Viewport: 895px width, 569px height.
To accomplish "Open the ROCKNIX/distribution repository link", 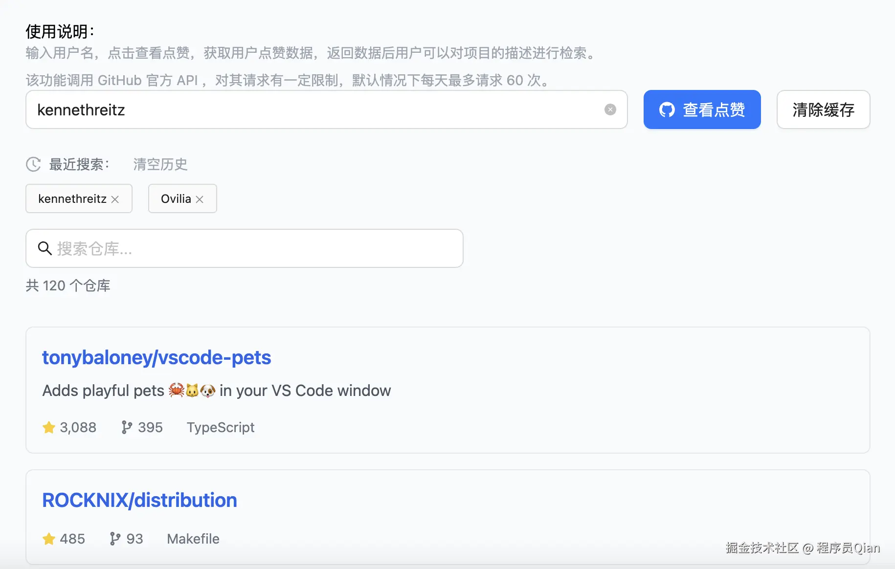I will [139, 500].
